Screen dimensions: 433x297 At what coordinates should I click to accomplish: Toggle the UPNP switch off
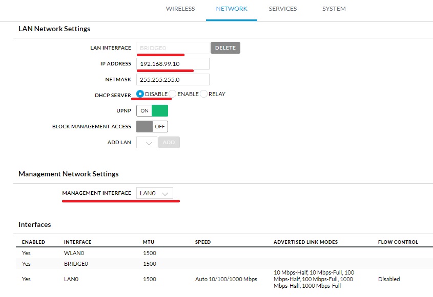click(x=152, y=110)
